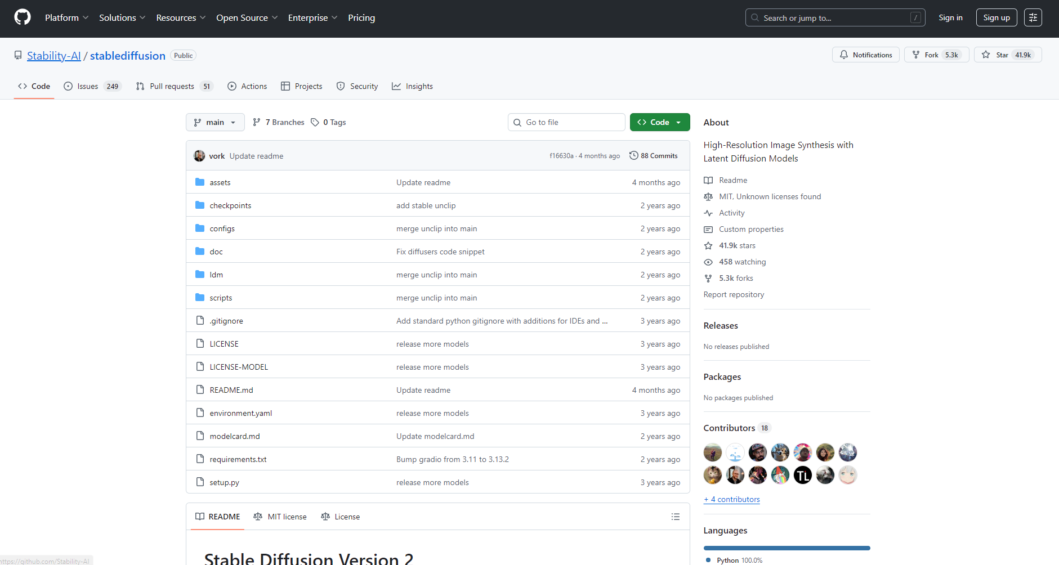
Task: Click the Sign up button
Action: [x=996, y=17]
